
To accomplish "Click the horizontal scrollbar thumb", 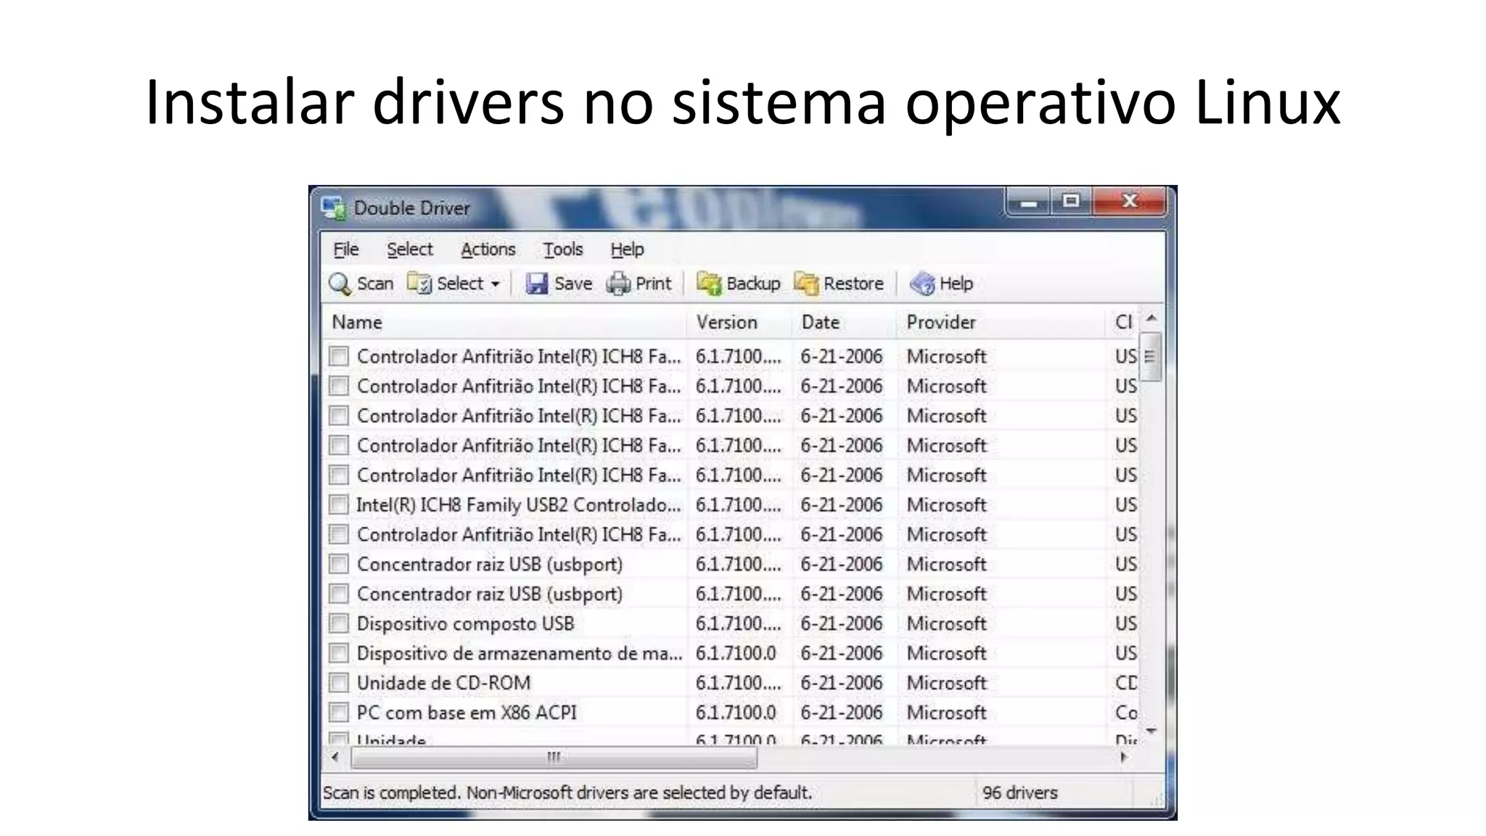I will (554, 758).
